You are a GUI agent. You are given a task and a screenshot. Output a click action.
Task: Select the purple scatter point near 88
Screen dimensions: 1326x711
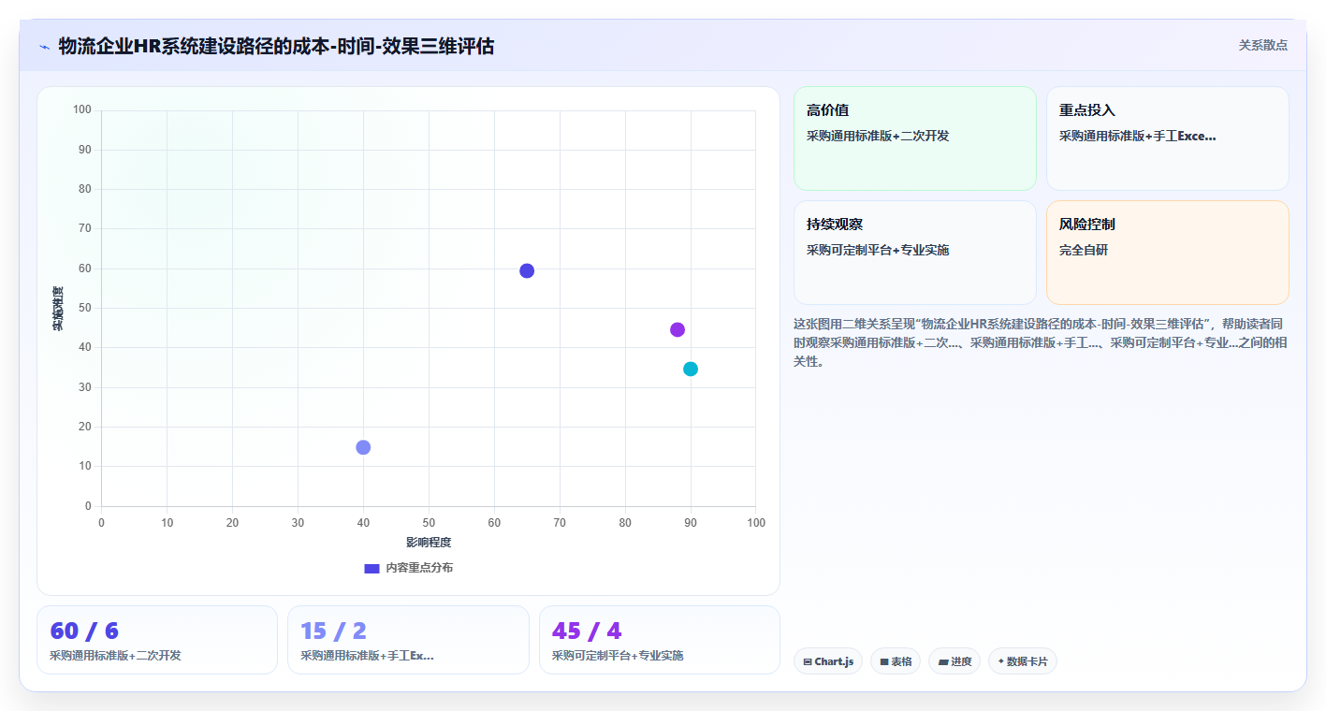678,330
